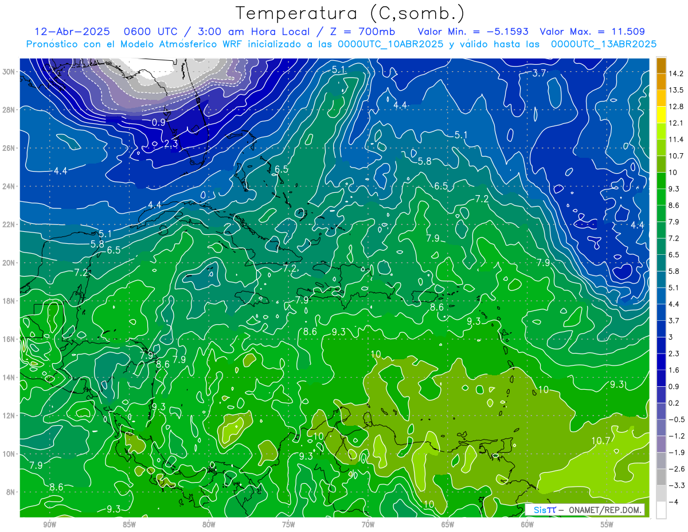Click the "24N" latitude axis label
This screenshot has height=532, width=688.
9,187
